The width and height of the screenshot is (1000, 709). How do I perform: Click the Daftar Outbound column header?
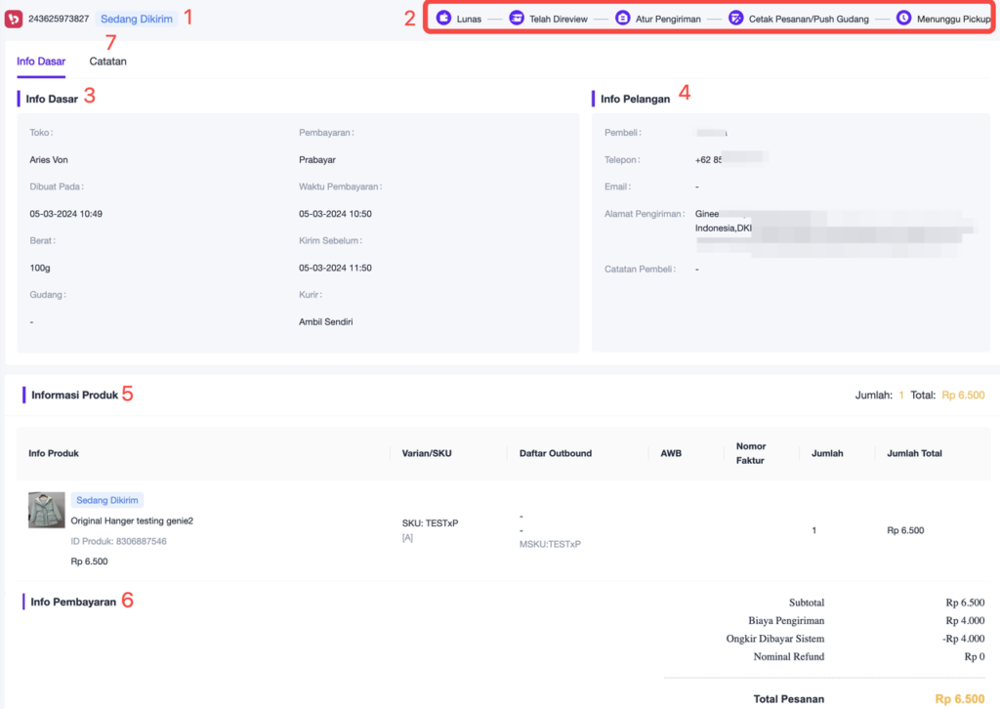tap(556, 453)
